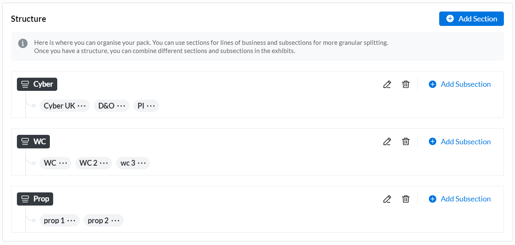Click the info icon in the hint banner
The image size is (515, 245).
point(23,43)
